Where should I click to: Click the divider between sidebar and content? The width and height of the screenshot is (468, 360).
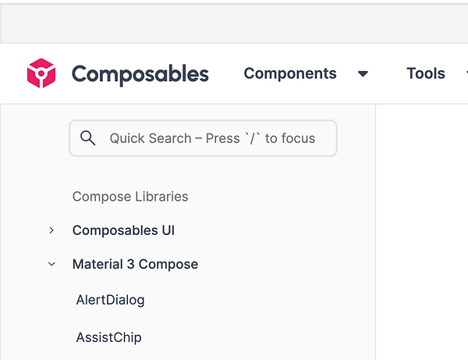376,234
